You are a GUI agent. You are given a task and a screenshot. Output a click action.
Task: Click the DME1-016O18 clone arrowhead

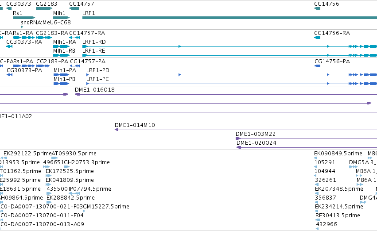pos(78,94)
